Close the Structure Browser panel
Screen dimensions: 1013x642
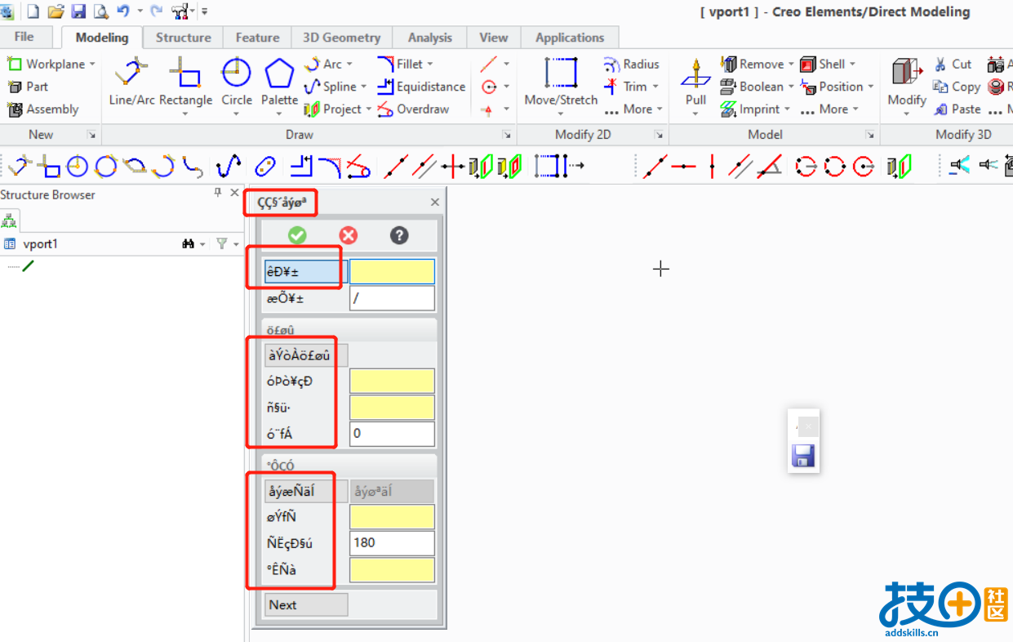pyautogui.click(x=235, y=194)
